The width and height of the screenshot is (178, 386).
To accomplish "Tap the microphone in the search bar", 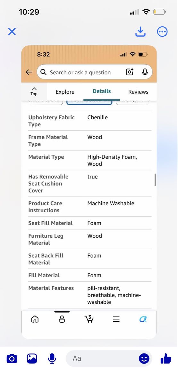I will 145,72.
